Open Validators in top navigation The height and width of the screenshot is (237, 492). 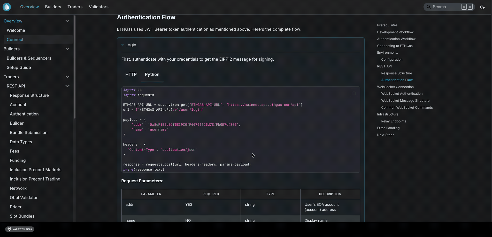(98, 7)
